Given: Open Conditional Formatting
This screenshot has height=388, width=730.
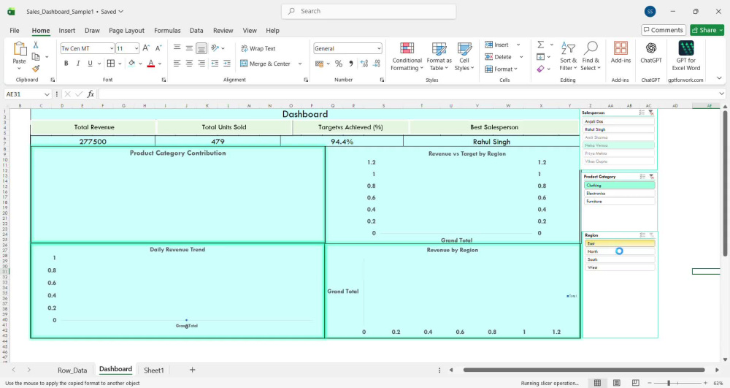Looking at the screenshot, I should [407, 56].
